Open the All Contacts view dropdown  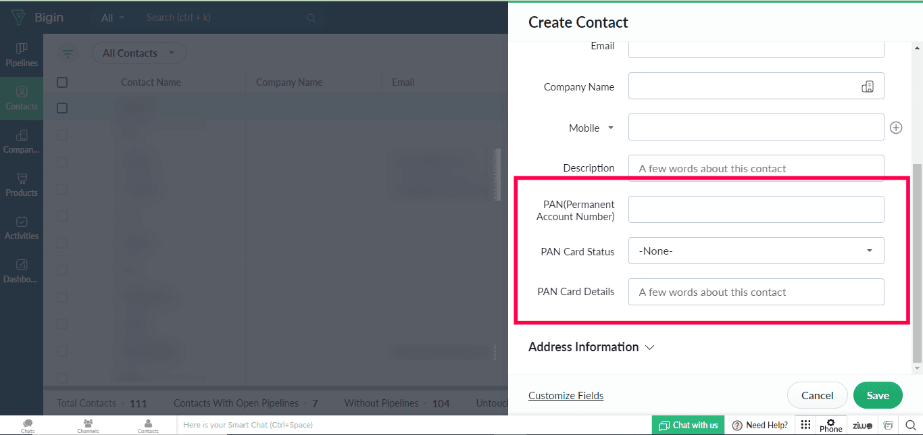139,53
